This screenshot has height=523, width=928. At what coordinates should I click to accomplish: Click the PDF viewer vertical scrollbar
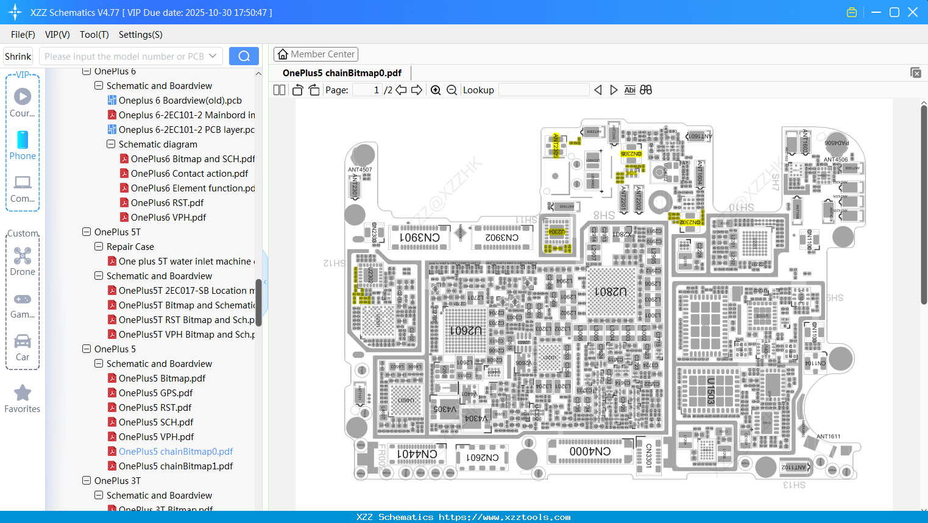click(x=924, y=204)
